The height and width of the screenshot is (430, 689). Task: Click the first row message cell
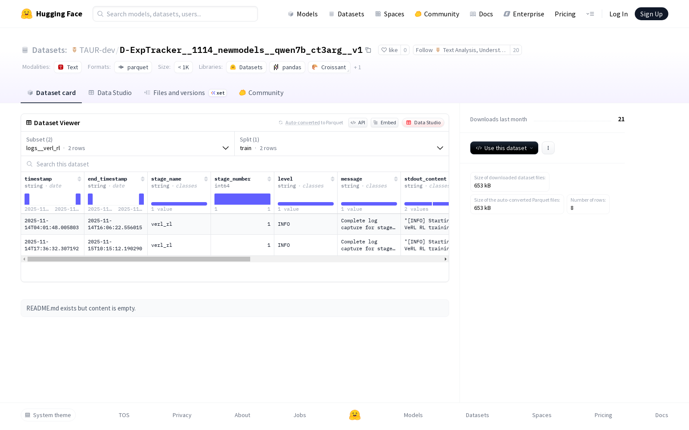click(x=369, y=224)
